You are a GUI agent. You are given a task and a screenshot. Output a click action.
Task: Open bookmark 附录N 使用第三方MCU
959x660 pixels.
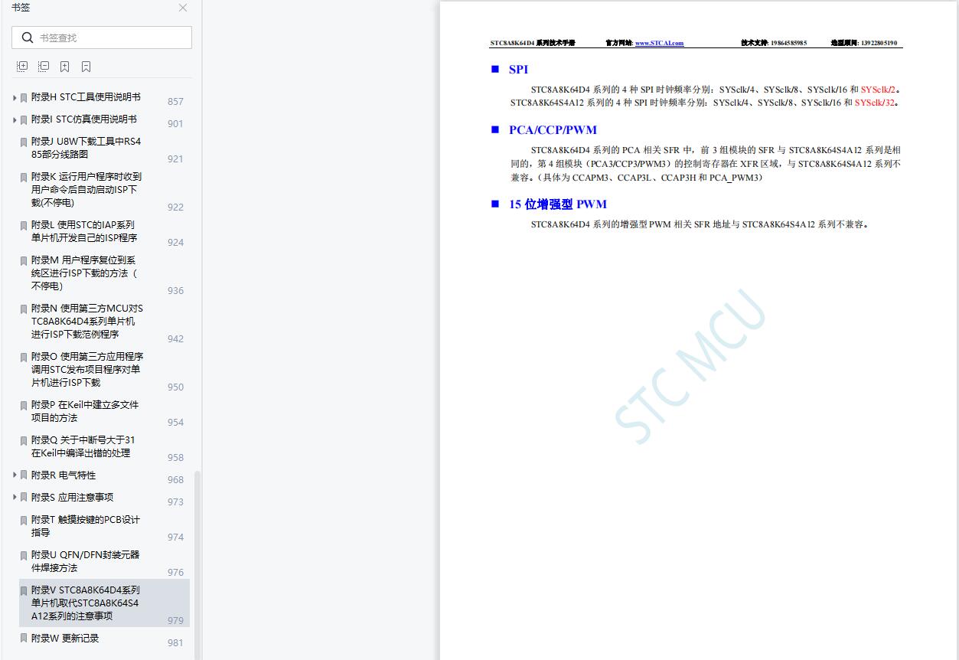pyautogui.click(x=87, y=321)
